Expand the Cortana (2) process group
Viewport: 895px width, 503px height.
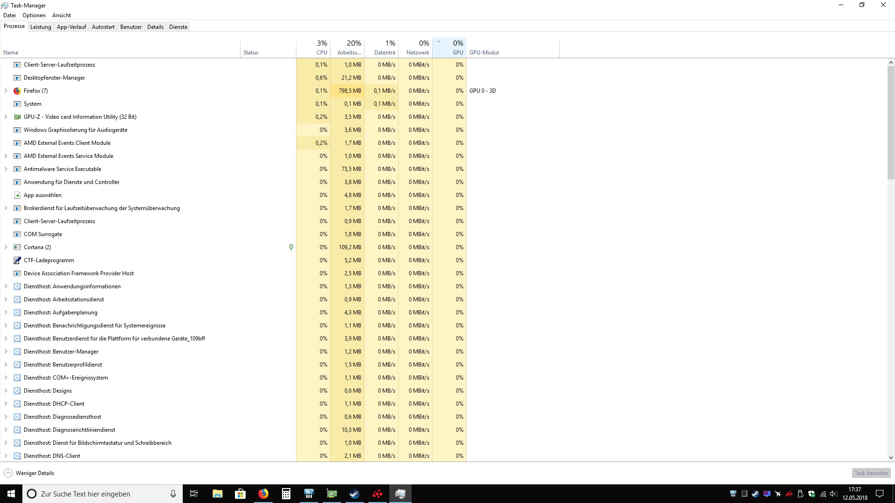(6, 247)
